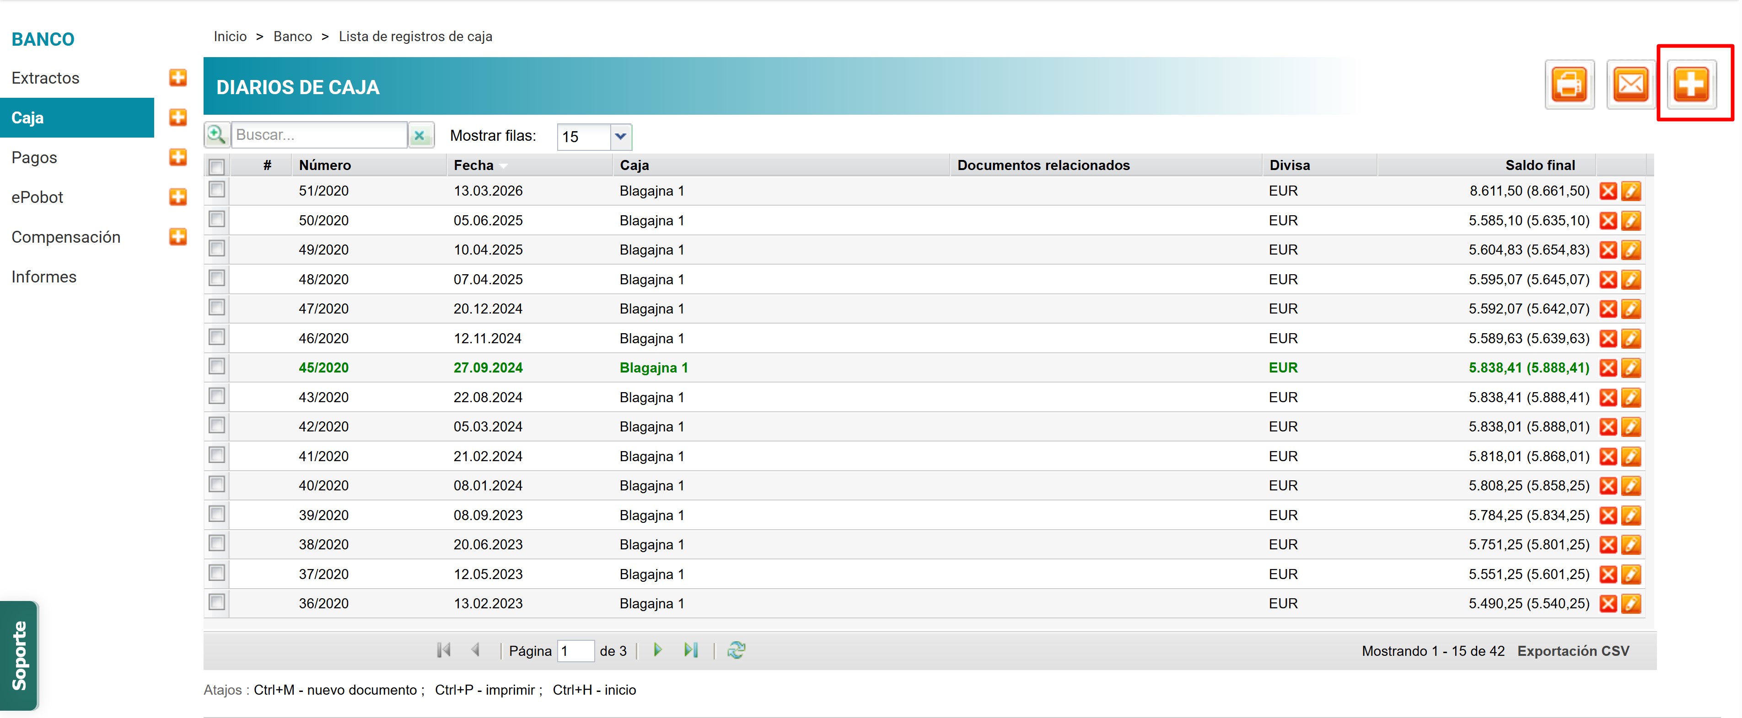
Task: Sort table by Fecha column header
Action: pos(473,165)
